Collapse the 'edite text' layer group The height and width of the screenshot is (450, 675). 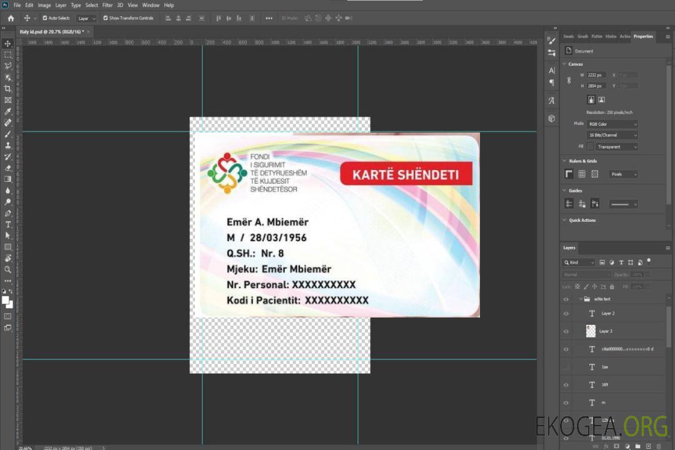(579, 299)
